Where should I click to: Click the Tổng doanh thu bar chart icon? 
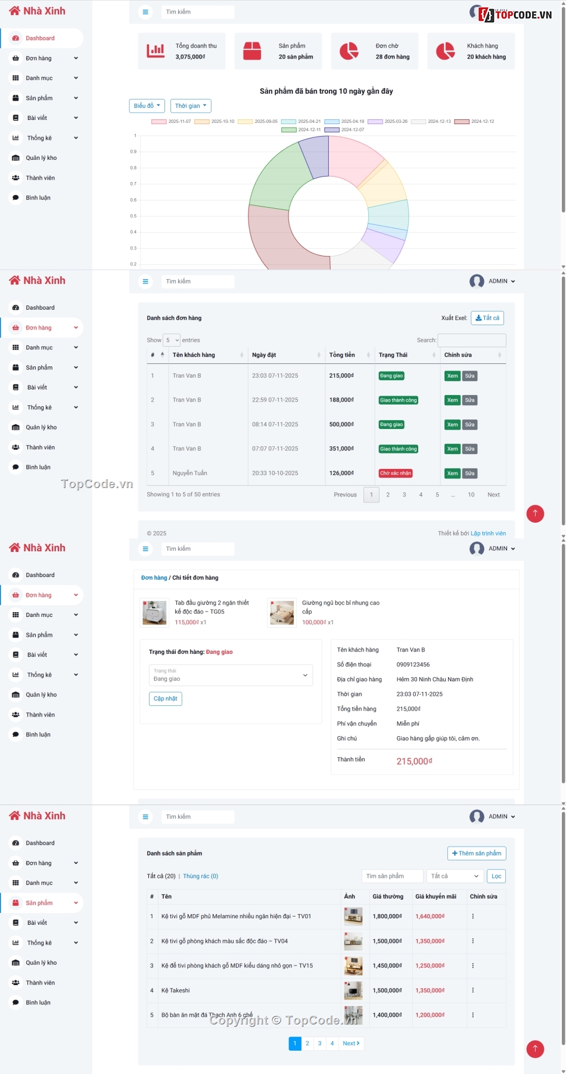click(x=156, y=51)
